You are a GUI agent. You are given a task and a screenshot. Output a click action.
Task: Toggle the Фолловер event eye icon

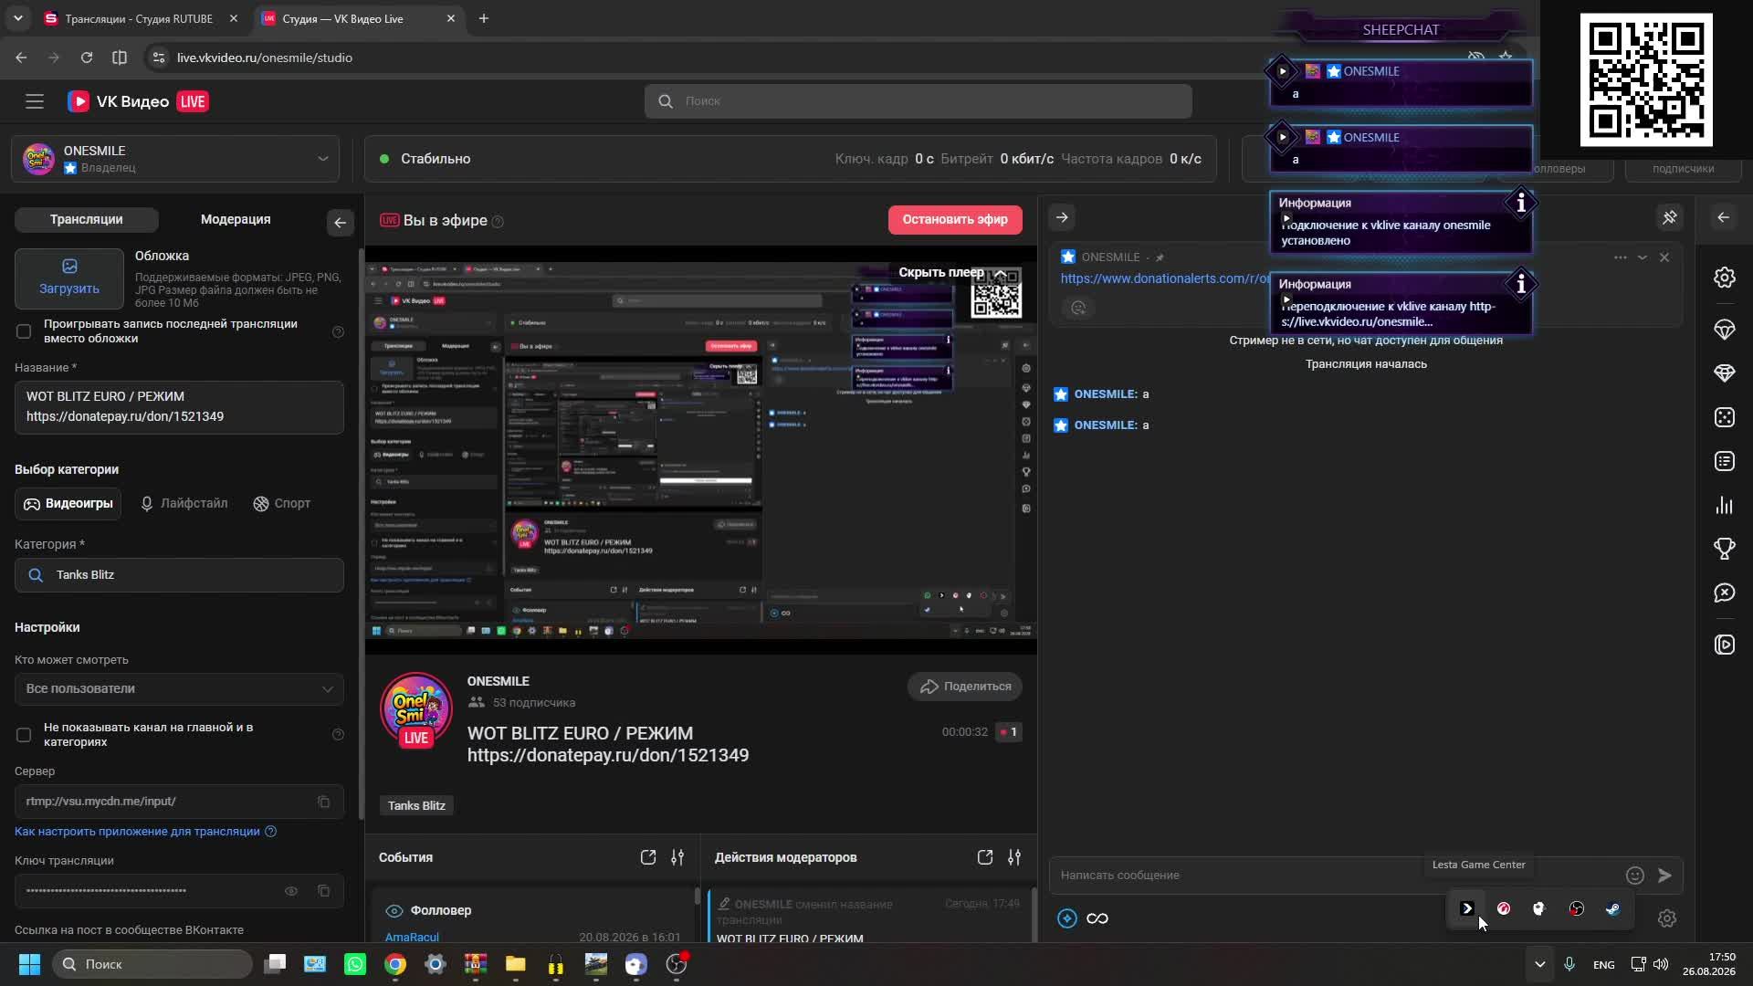[394, 911]
